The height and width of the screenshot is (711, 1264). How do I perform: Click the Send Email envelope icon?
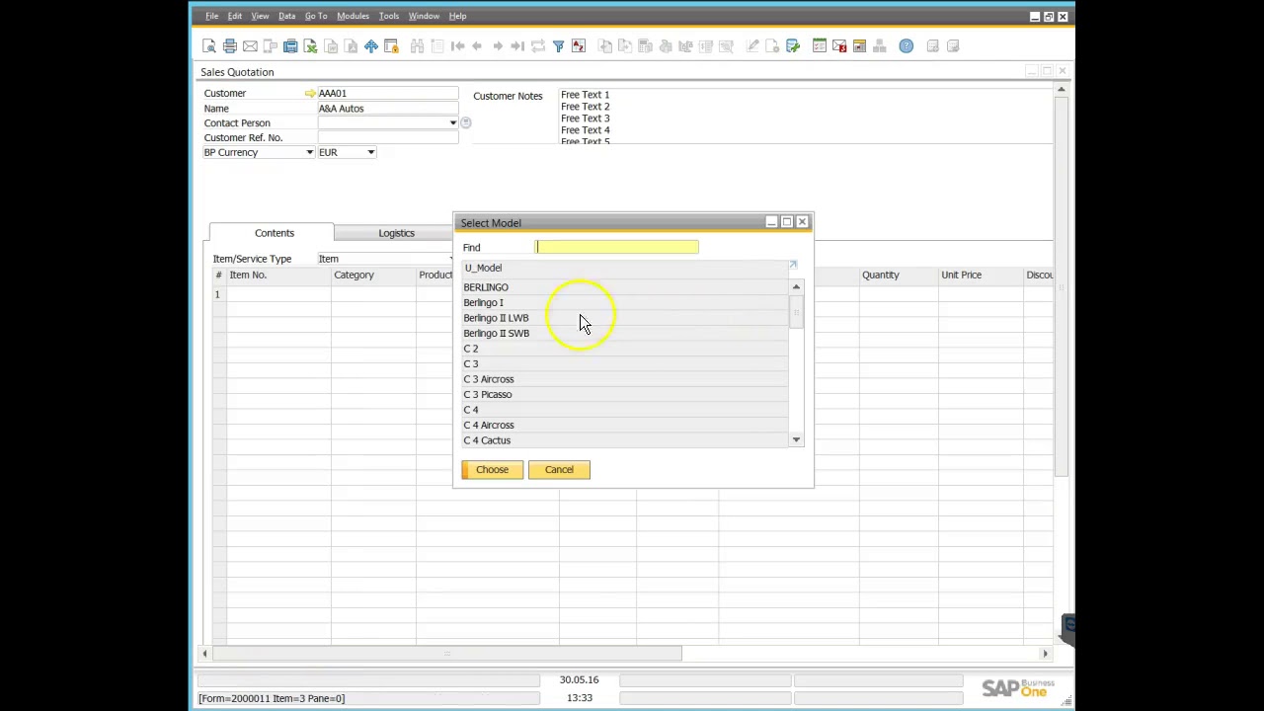coord(250,46)
